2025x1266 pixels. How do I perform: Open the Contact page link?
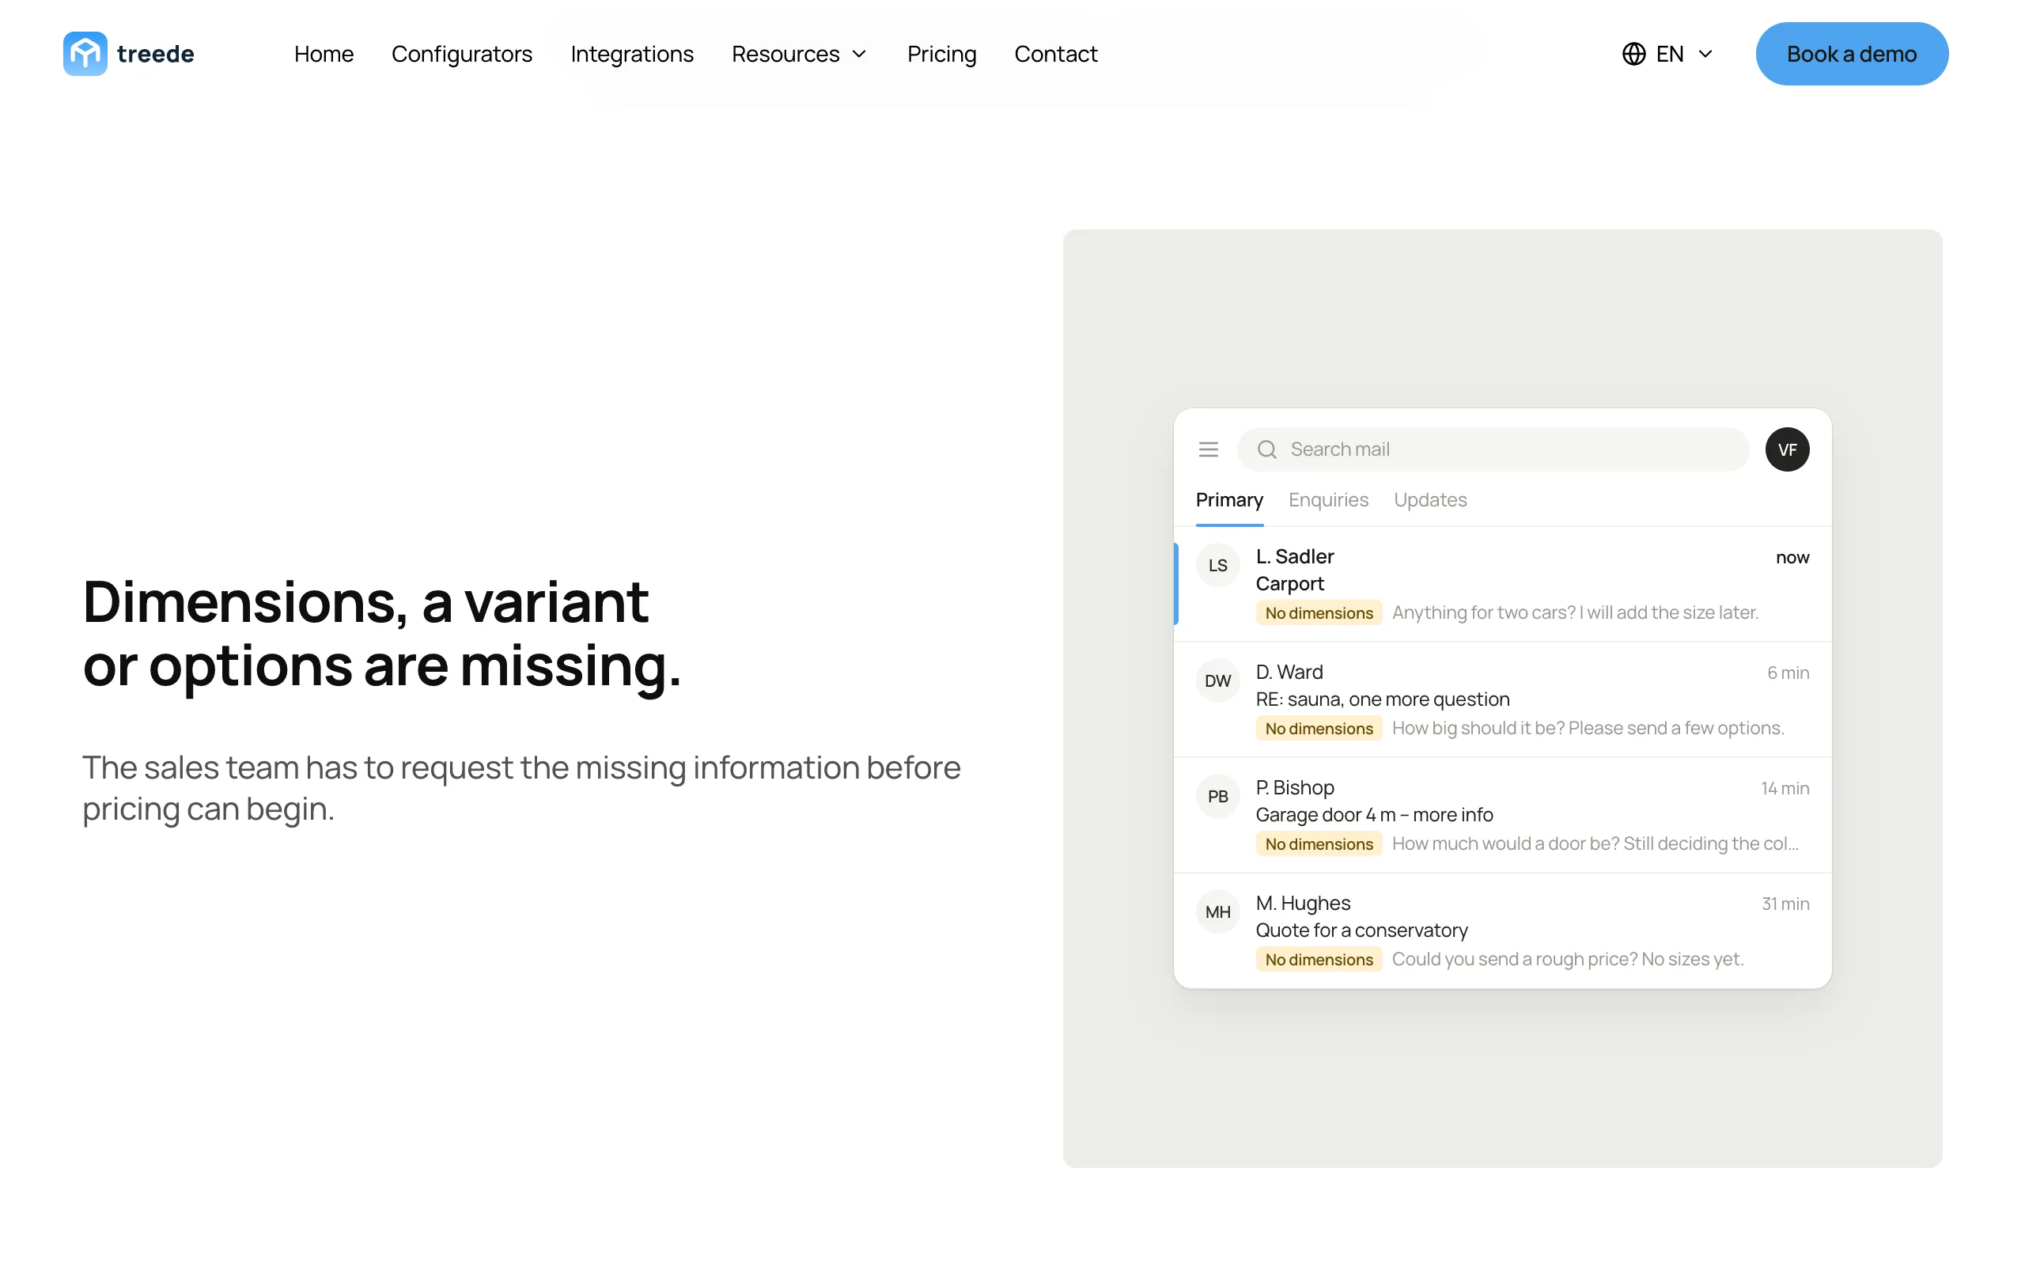[x=1055, y=54]
